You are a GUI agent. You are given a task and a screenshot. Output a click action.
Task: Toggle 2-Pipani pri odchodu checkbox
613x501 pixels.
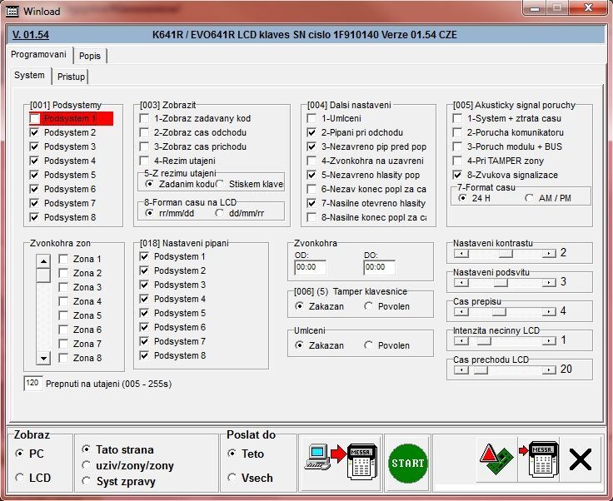click(311, 133)
